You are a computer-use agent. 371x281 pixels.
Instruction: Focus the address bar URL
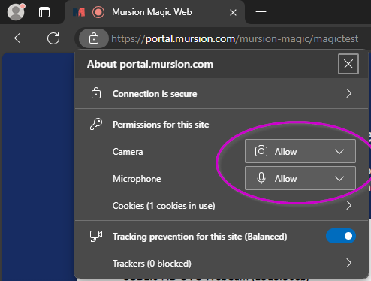coord(234,38)
